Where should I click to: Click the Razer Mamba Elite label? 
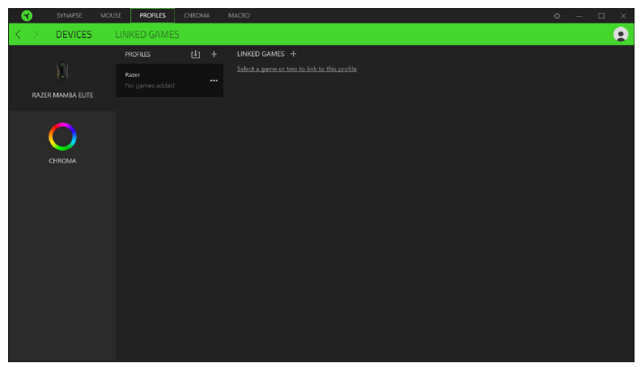(62, 95)
